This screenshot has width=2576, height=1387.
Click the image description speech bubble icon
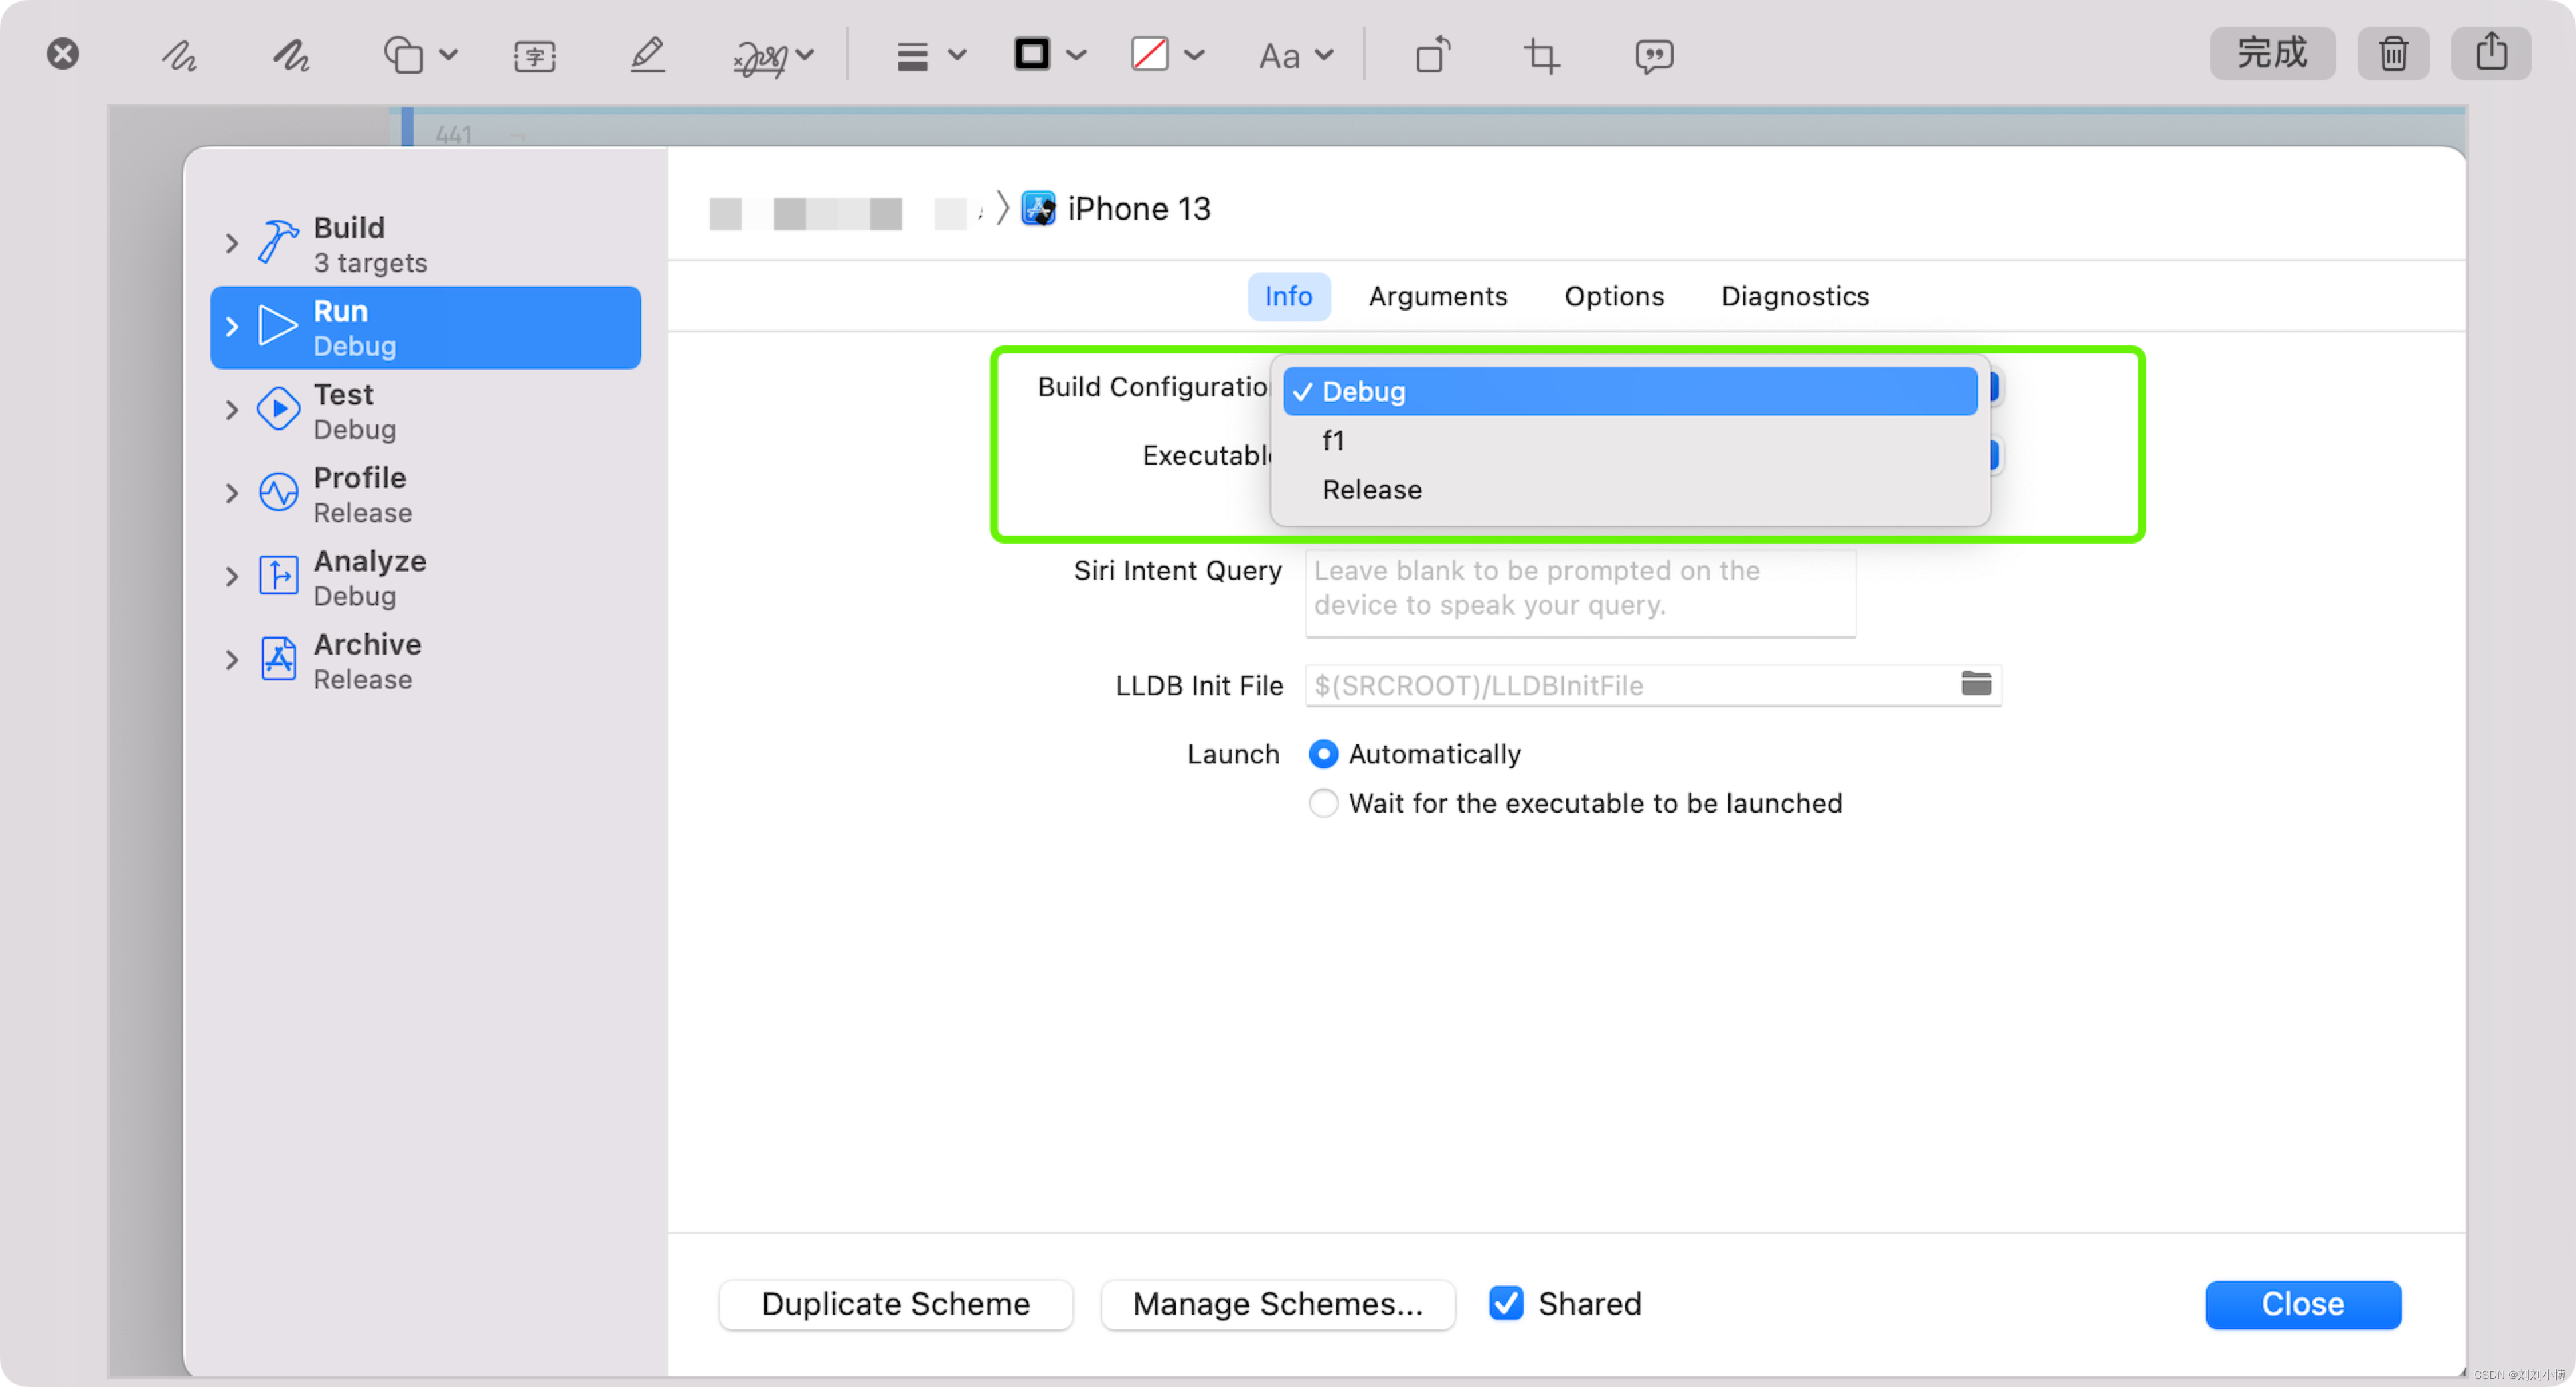[1654, 56]
